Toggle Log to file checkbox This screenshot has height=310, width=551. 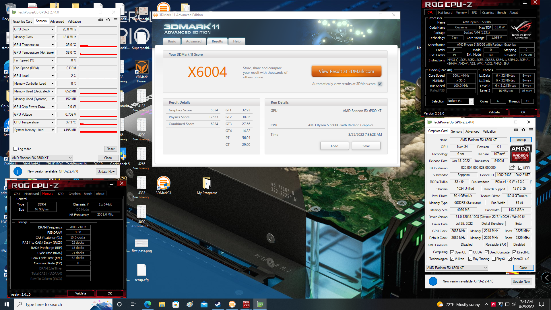click(15, 149)
